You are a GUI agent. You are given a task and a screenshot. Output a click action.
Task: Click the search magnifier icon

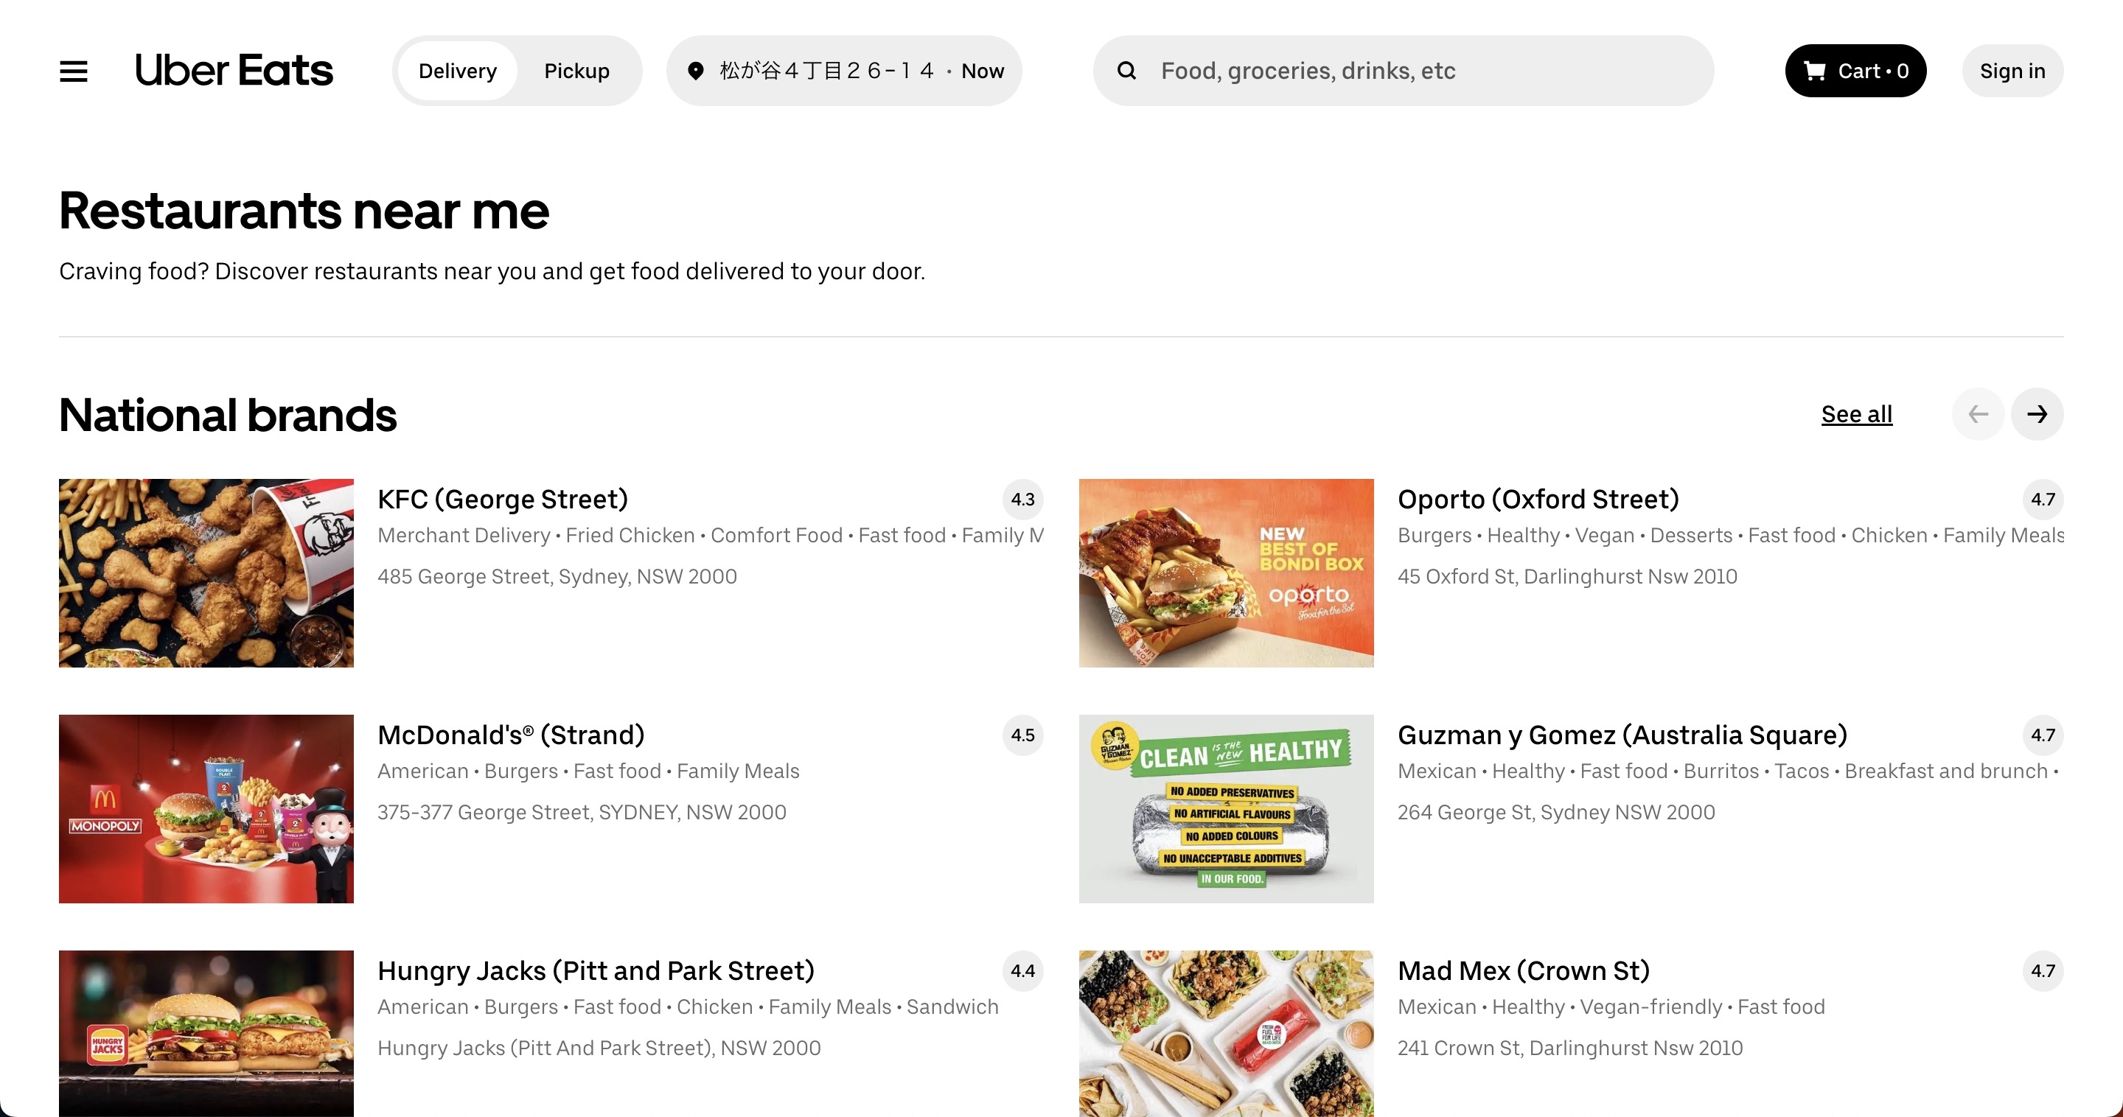[x=1126, y=71]
